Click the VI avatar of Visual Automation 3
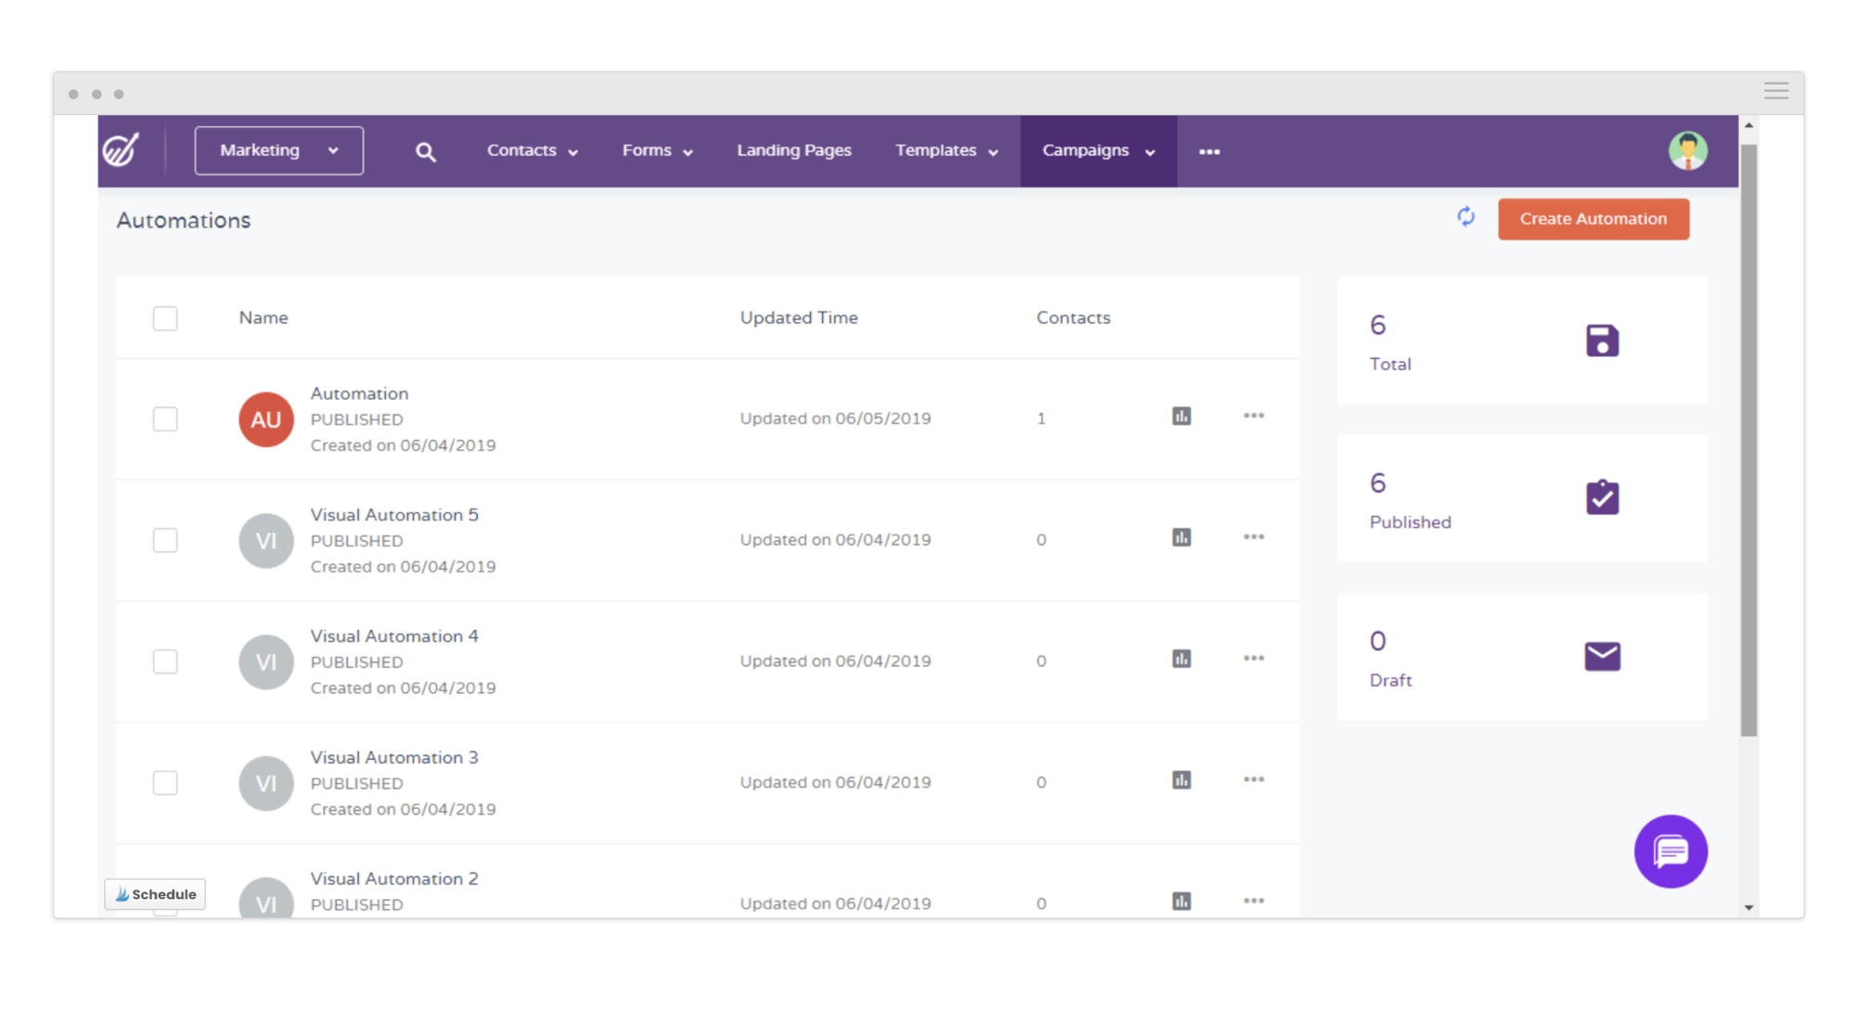 [266, 784]
